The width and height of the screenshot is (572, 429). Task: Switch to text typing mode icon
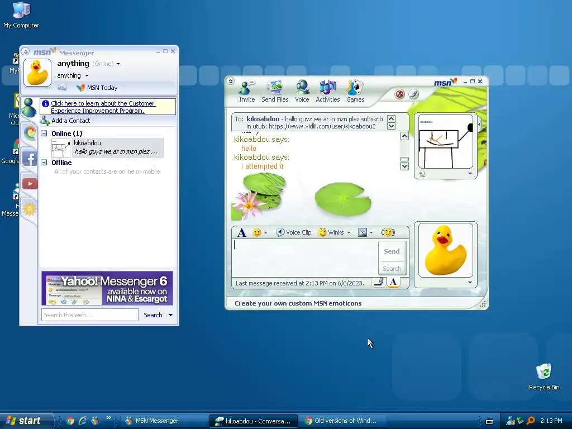click(393, 282)
